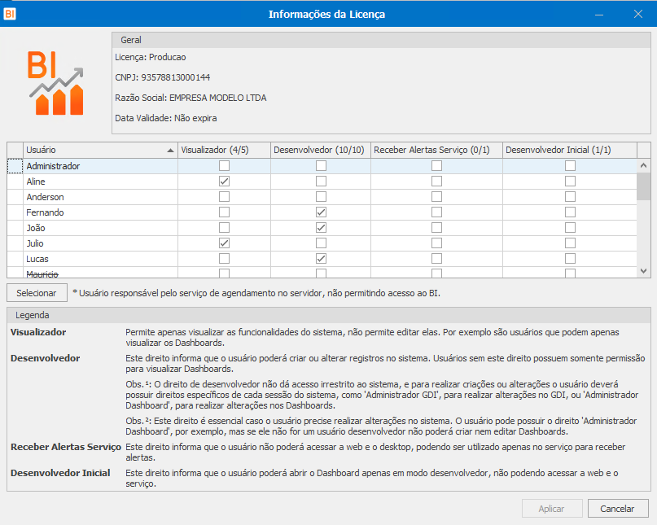Click the row selector cell beside Administrador
The height and width of the screenshot is (525, 657).
tap(15, 166)
